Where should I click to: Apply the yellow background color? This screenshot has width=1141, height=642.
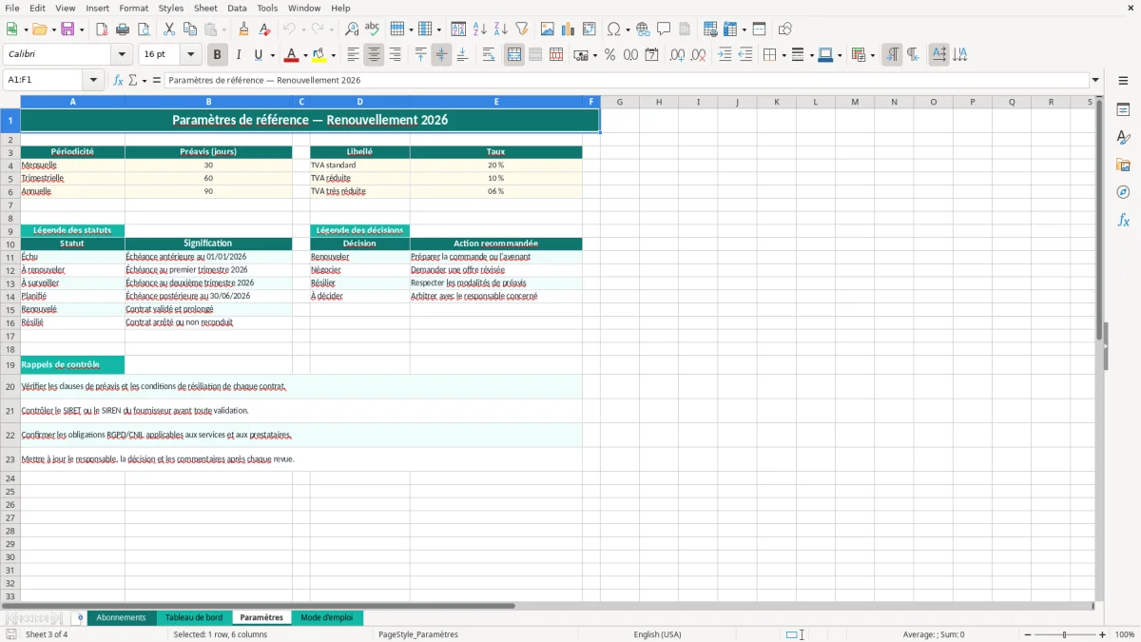(319, 55)
